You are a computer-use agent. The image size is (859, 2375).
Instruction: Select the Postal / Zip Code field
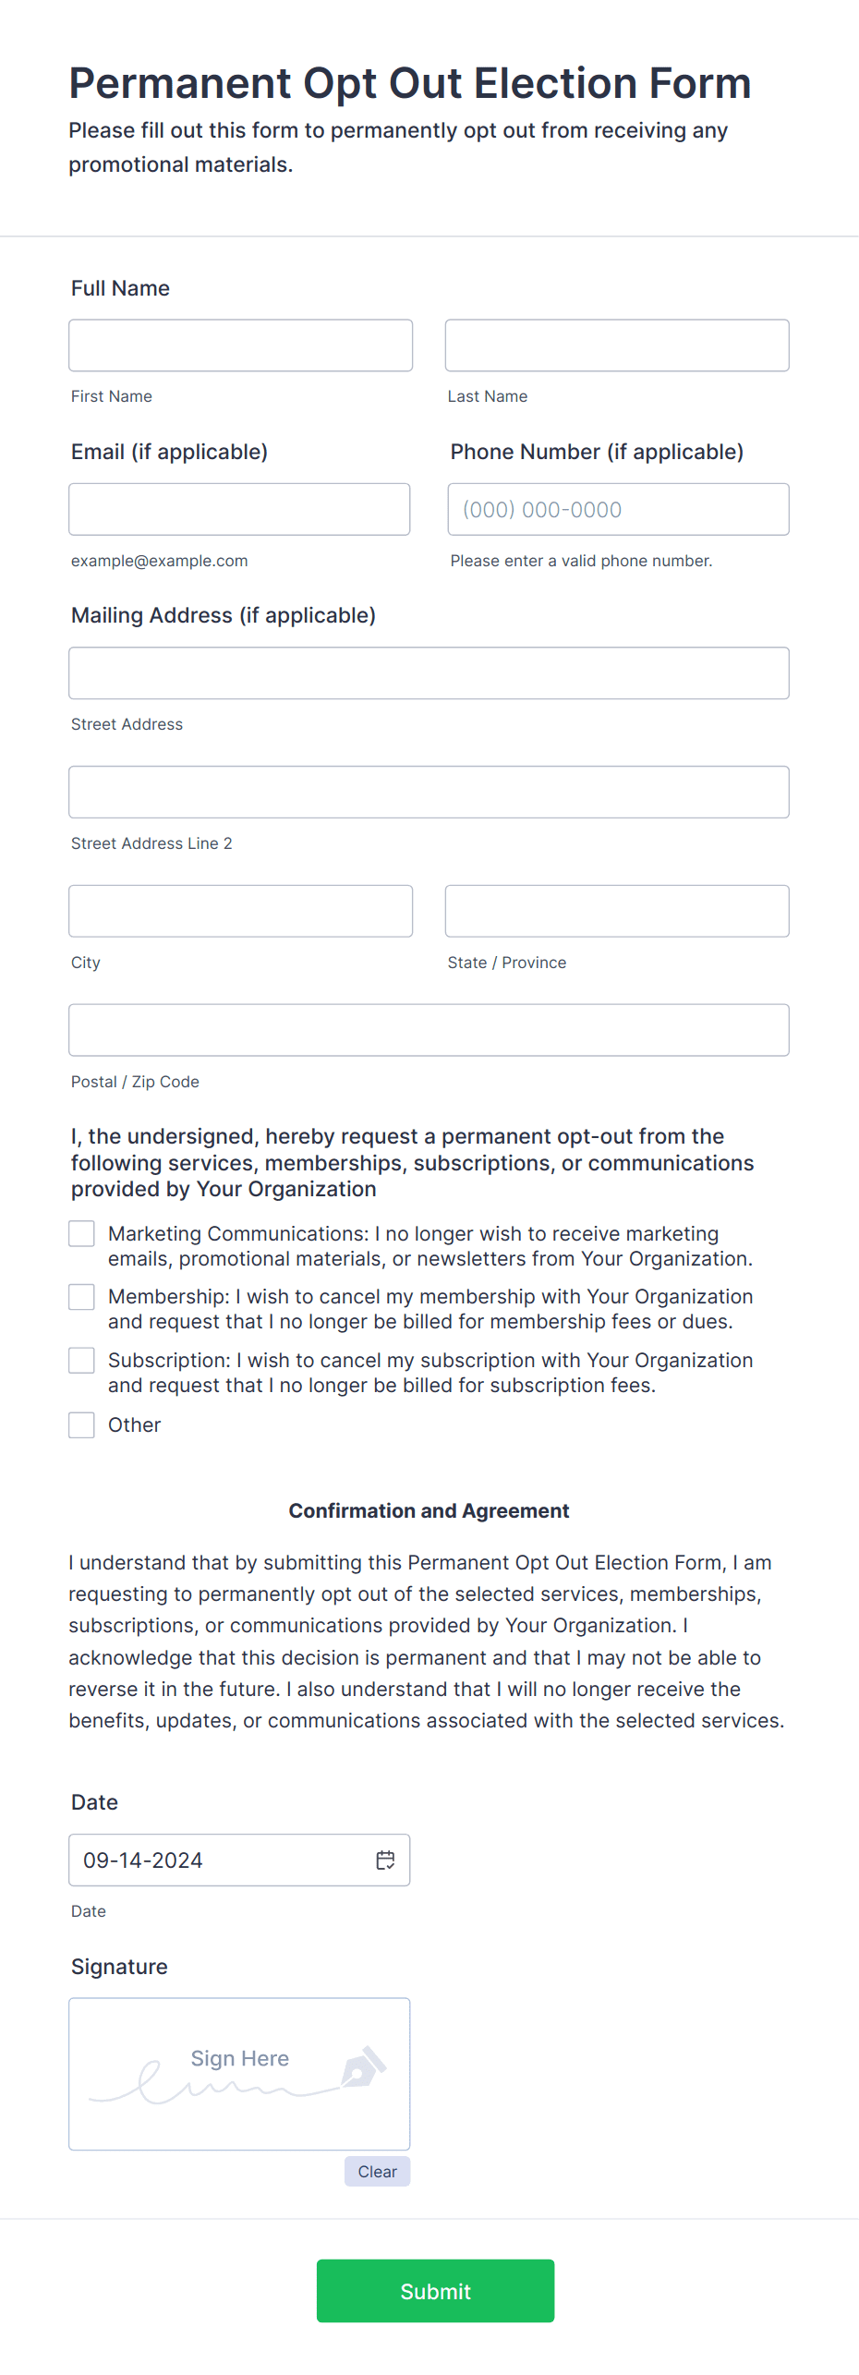[428, 1029]
